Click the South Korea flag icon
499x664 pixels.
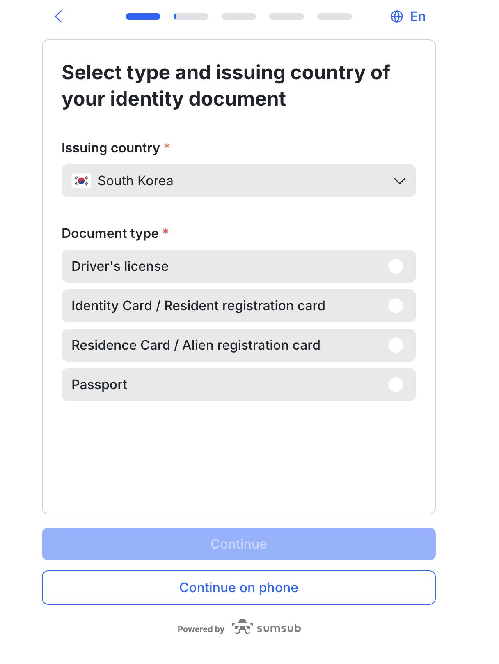[81, 181]
